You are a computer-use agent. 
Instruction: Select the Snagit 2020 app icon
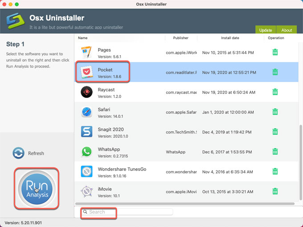(x=86, y=132)
